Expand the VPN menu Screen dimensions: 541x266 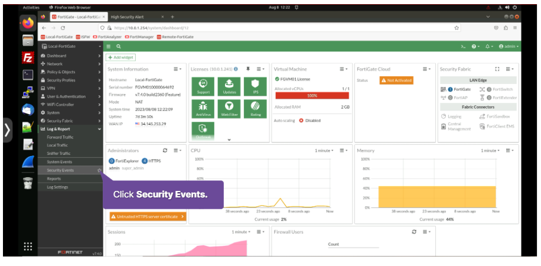point(70,88)
